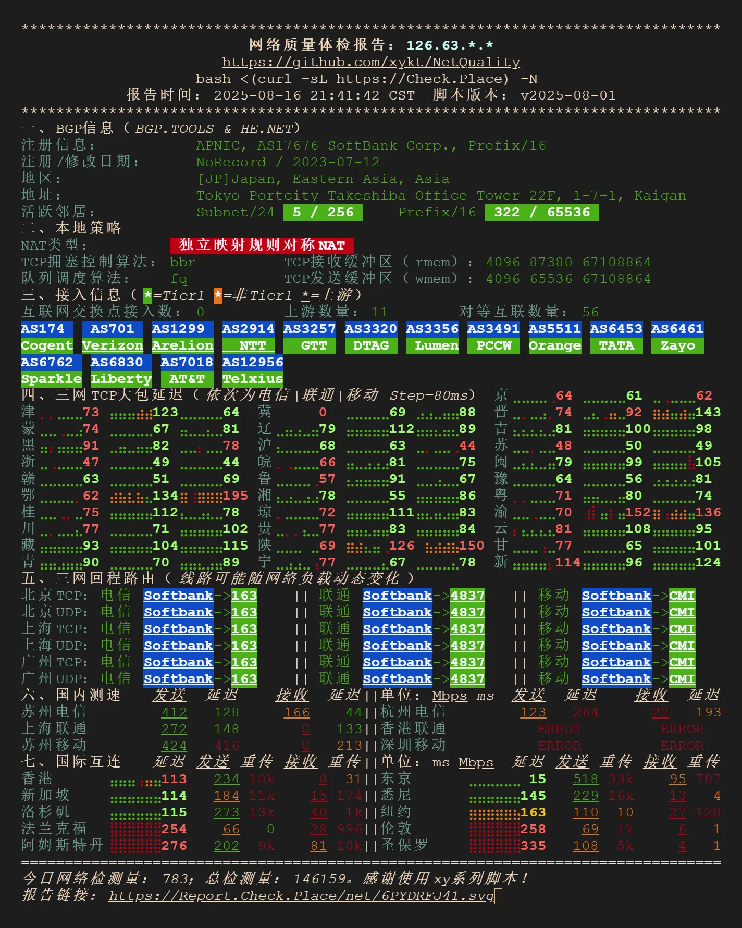The image size is (742, 928).
Task: Select the Zayo label
Action: (677, 345)
